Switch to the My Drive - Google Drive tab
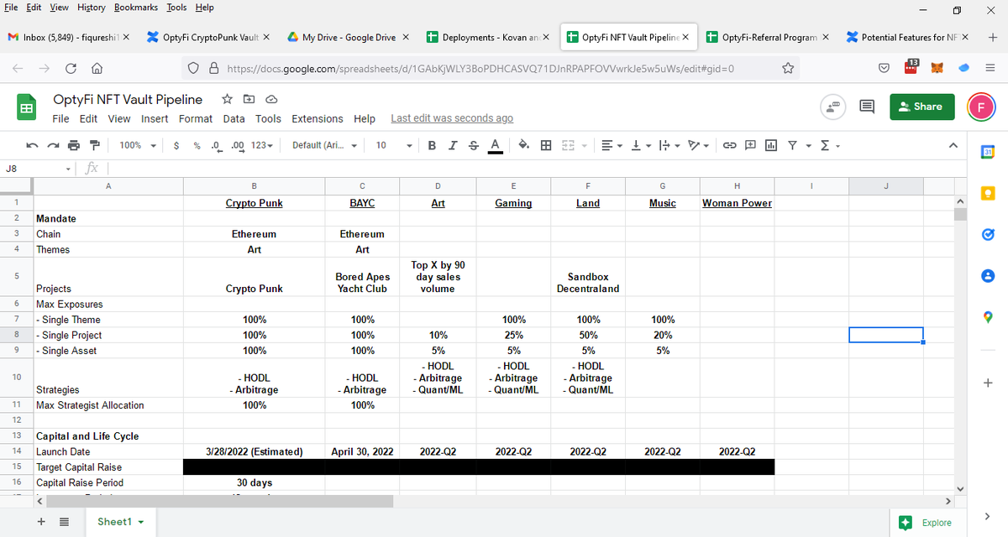Image resolution: width=1008 pixels, height=537 pixels. tap(348, 37)
